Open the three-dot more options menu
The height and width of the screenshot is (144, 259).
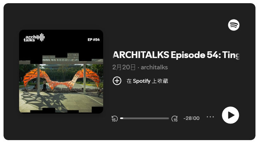tap(210, 117)
